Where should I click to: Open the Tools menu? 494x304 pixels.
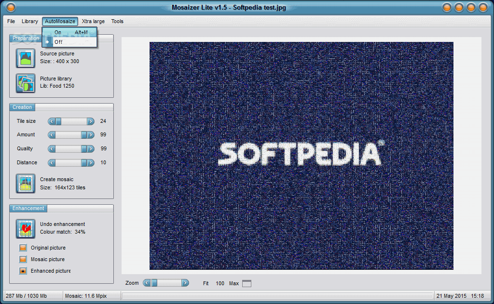click(x=117, y=21)
